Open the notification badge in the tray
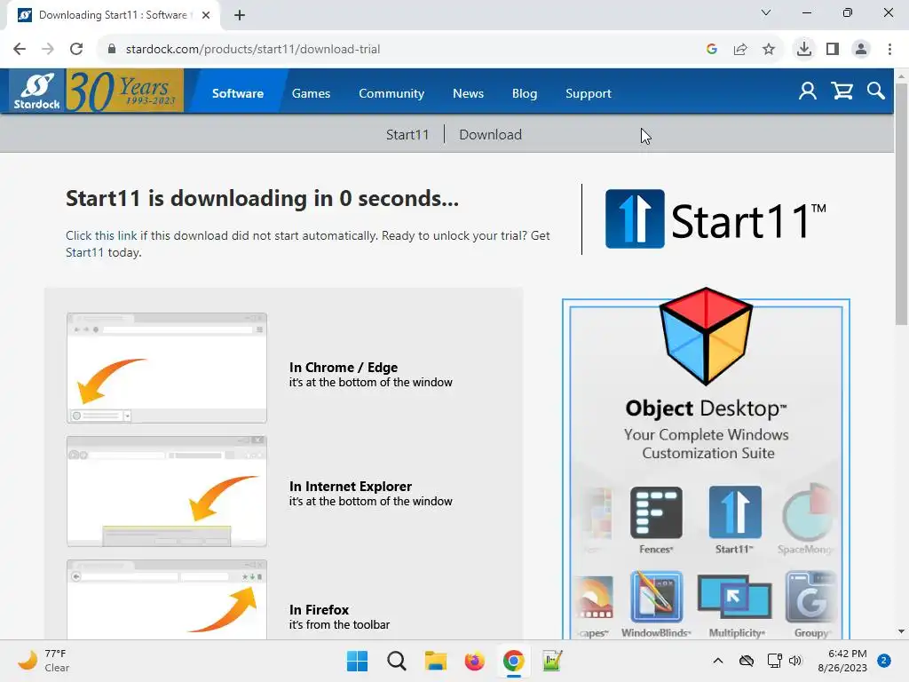 point(884,661)
